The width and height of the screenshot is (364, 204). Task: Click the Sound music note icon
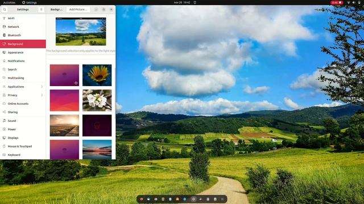point(4,121)
